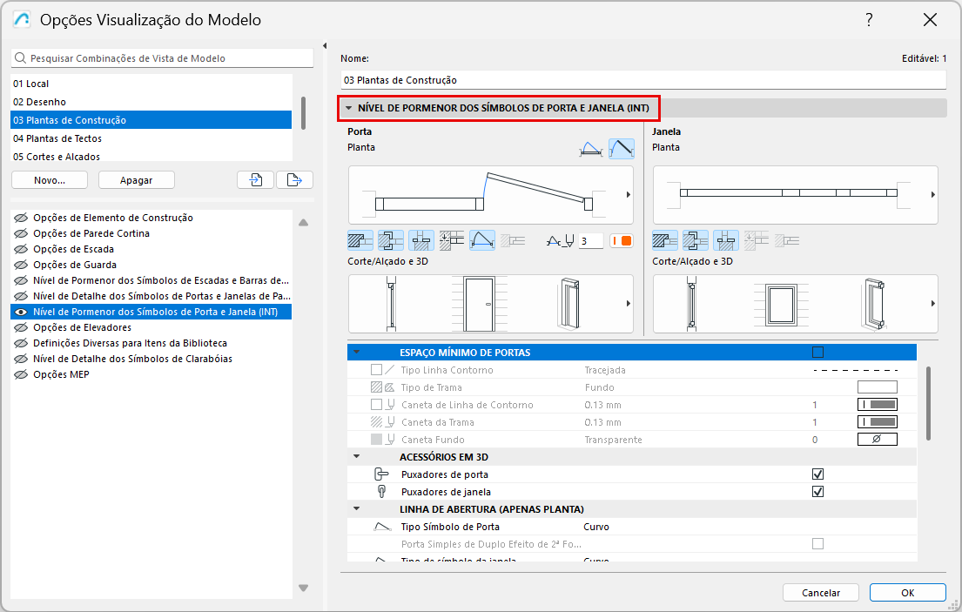Toggle eye icon for Opções de Elemento de Construção
962x612 pixels.
pyautogui.click(x=21, y=218)
